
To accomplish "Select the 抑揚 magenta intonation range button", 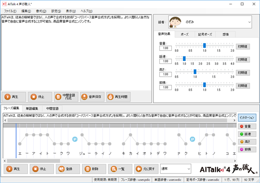I will point(247,149).
